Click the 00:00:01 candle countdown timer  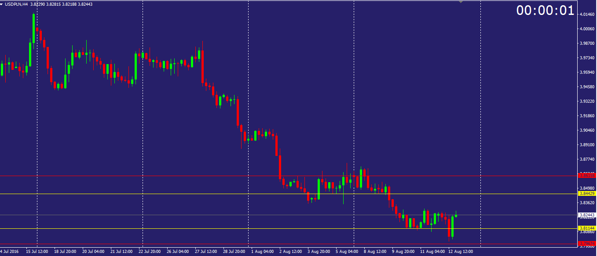click(546, 11)
